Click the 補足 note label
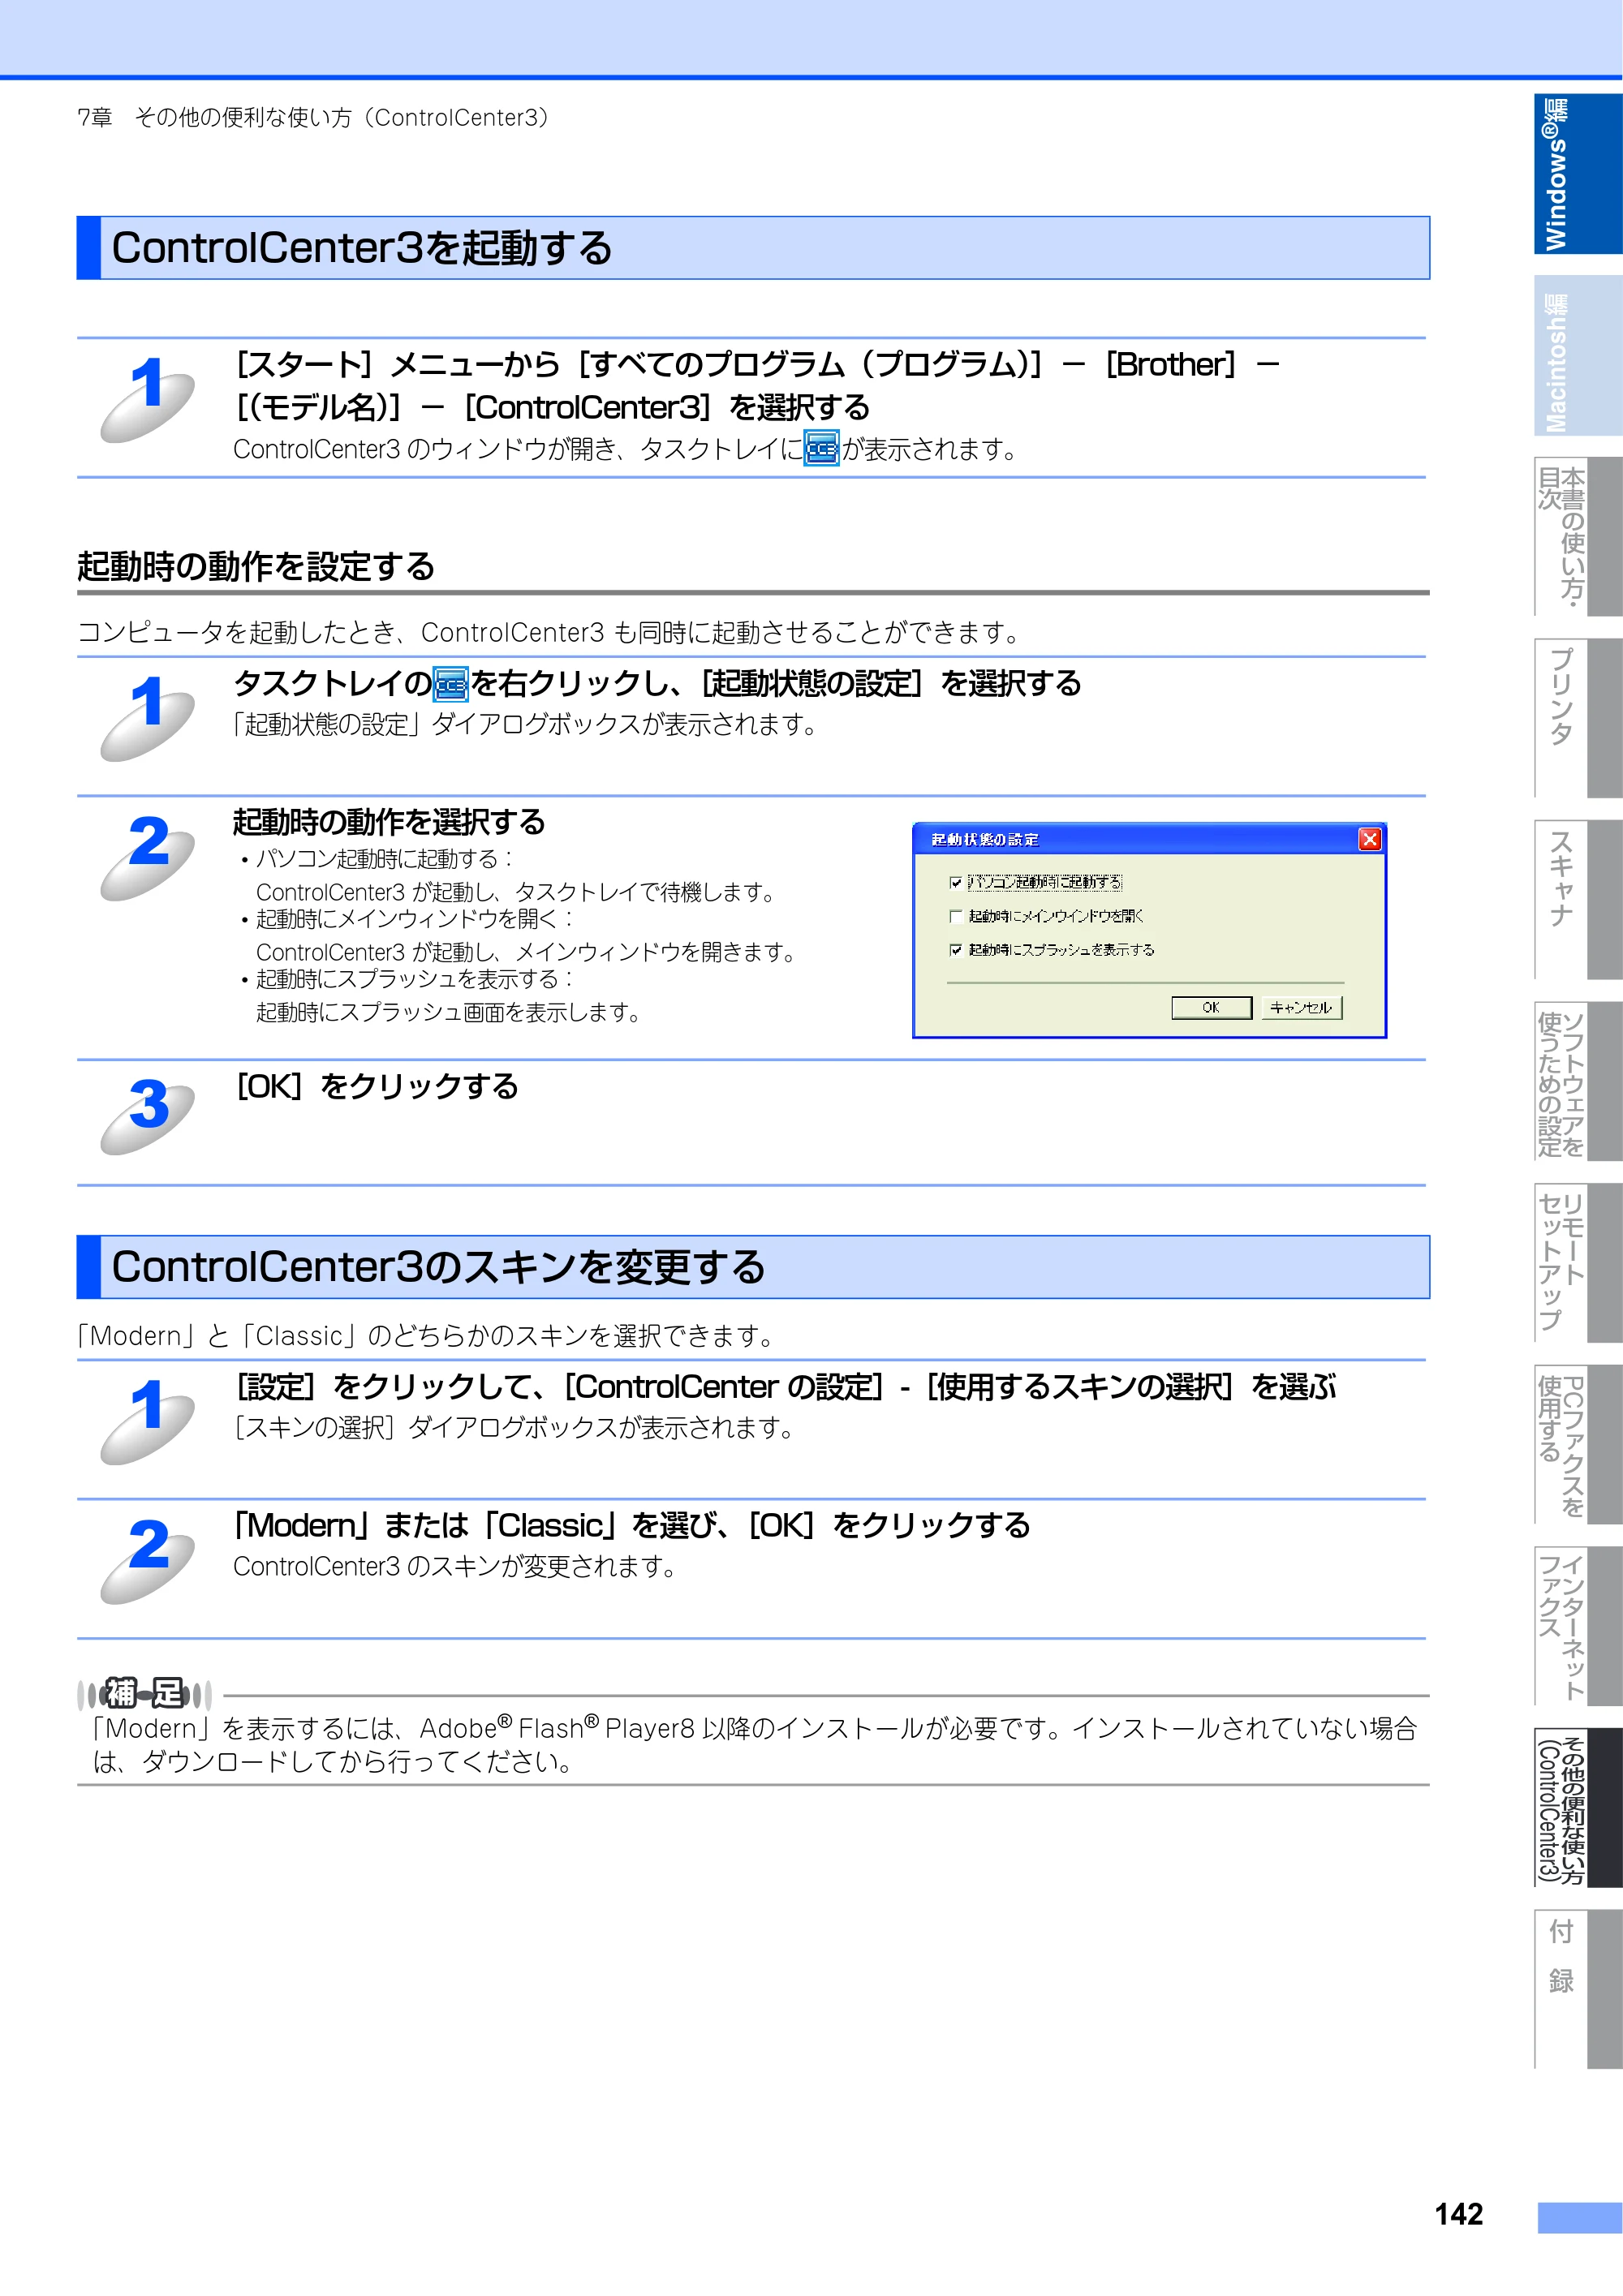Screen dimensions: 1623x2296 [x=145, y=1694]
